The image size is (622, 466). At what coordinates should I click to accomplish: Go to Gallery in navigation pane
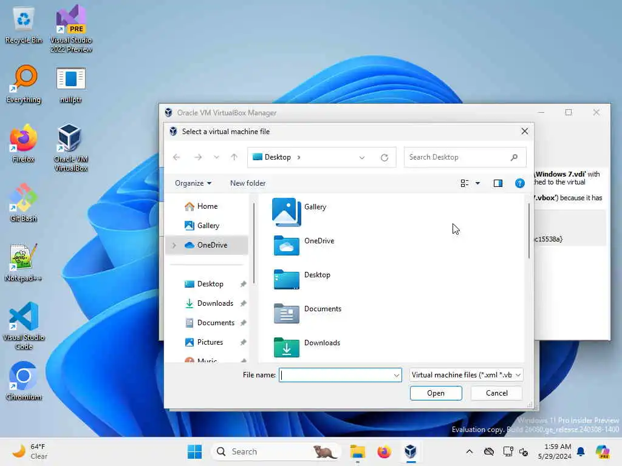click(202, 226)
